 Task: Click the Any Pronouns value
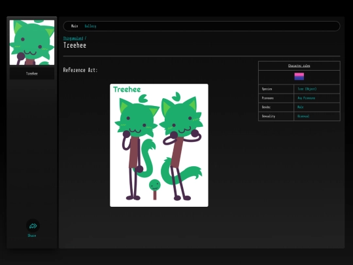click(x=306, y=98)
